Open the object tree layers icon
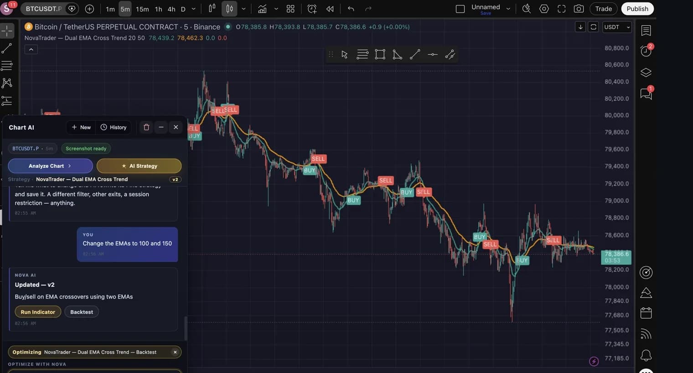693x373 pixels. tap(646, 73)
